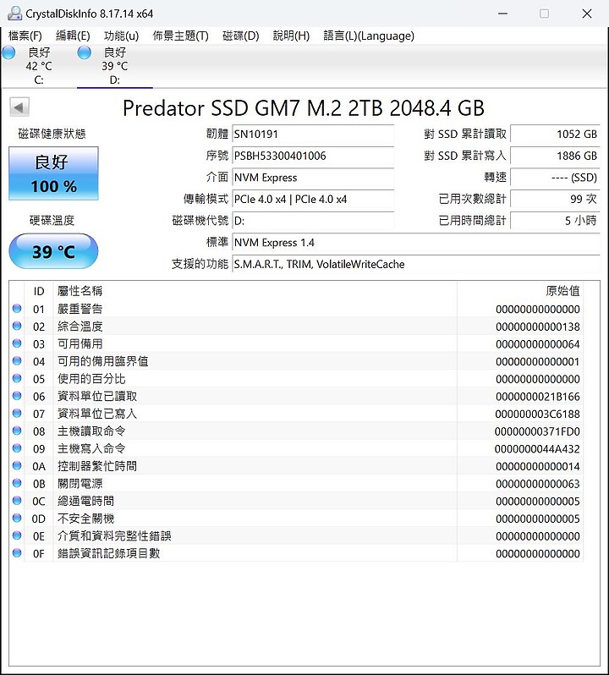This screenshot has height=675, width=609.
Task: Click status dot for attribute 01 嚴重警告
Action: click(17, 309)
